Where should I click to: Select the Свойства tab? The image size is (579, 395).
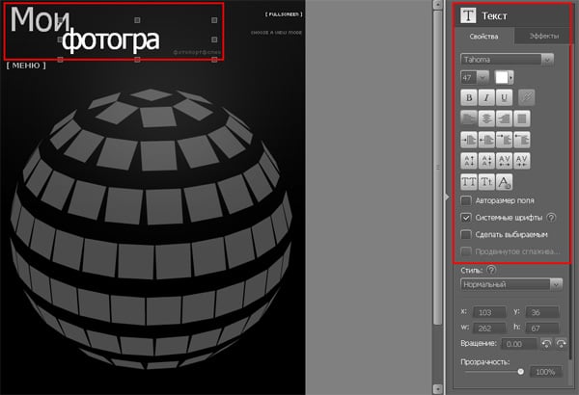click(x=483, y=36)
